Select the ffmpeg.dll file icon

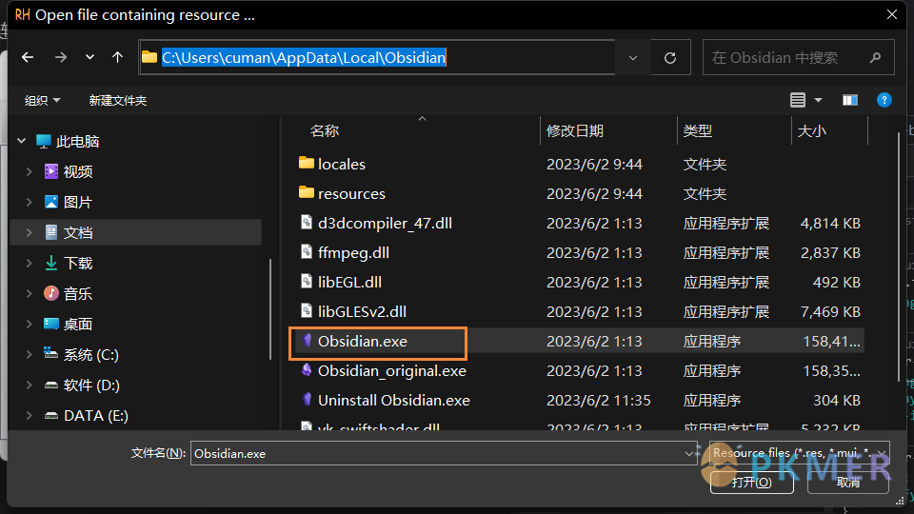[307, 251]
